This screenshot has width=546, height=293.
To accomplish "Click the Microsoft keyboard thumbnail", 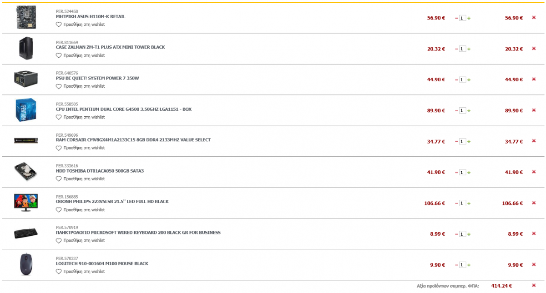I will 26,233.
